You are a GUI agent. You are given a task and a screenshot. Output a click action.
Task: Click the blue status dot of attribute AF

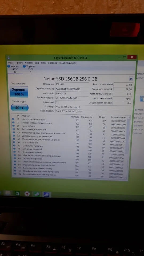[15, 162]
